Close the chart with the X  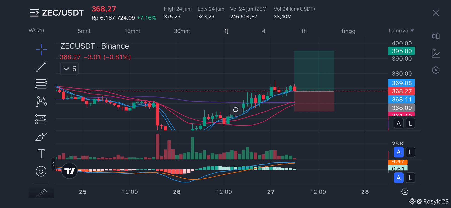click(436, 13)
